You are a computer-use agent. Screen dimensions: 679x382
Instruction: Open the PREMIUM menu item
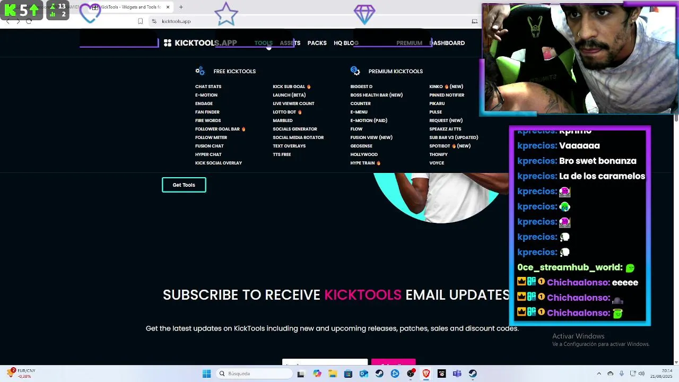[410, 43]
